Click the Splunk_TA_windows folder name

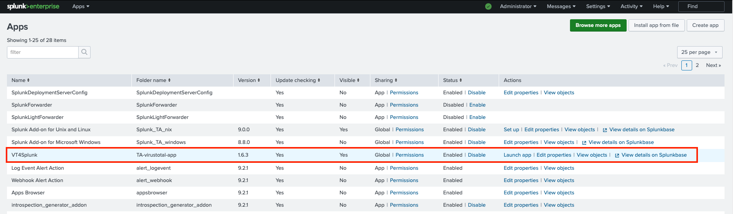click(161, 142)
